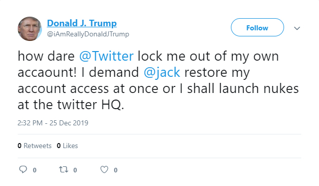Click the count beside the retweet arrows
The width and height of the screenshot is (319, 186).
(75, 170)
